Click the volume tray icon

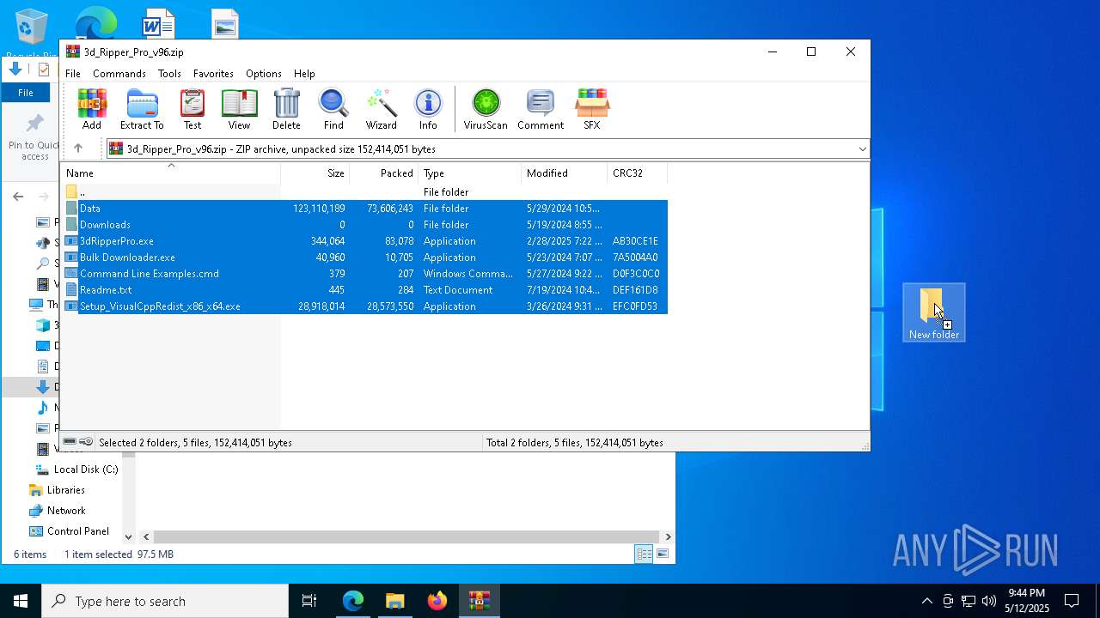coord(989,601)
